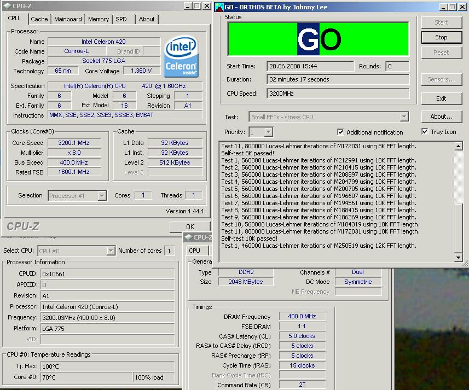The width and height of the screenshot is (469, 390).
Task: Click the Core #0 temperature 70°C field
Action: (86, 377)
